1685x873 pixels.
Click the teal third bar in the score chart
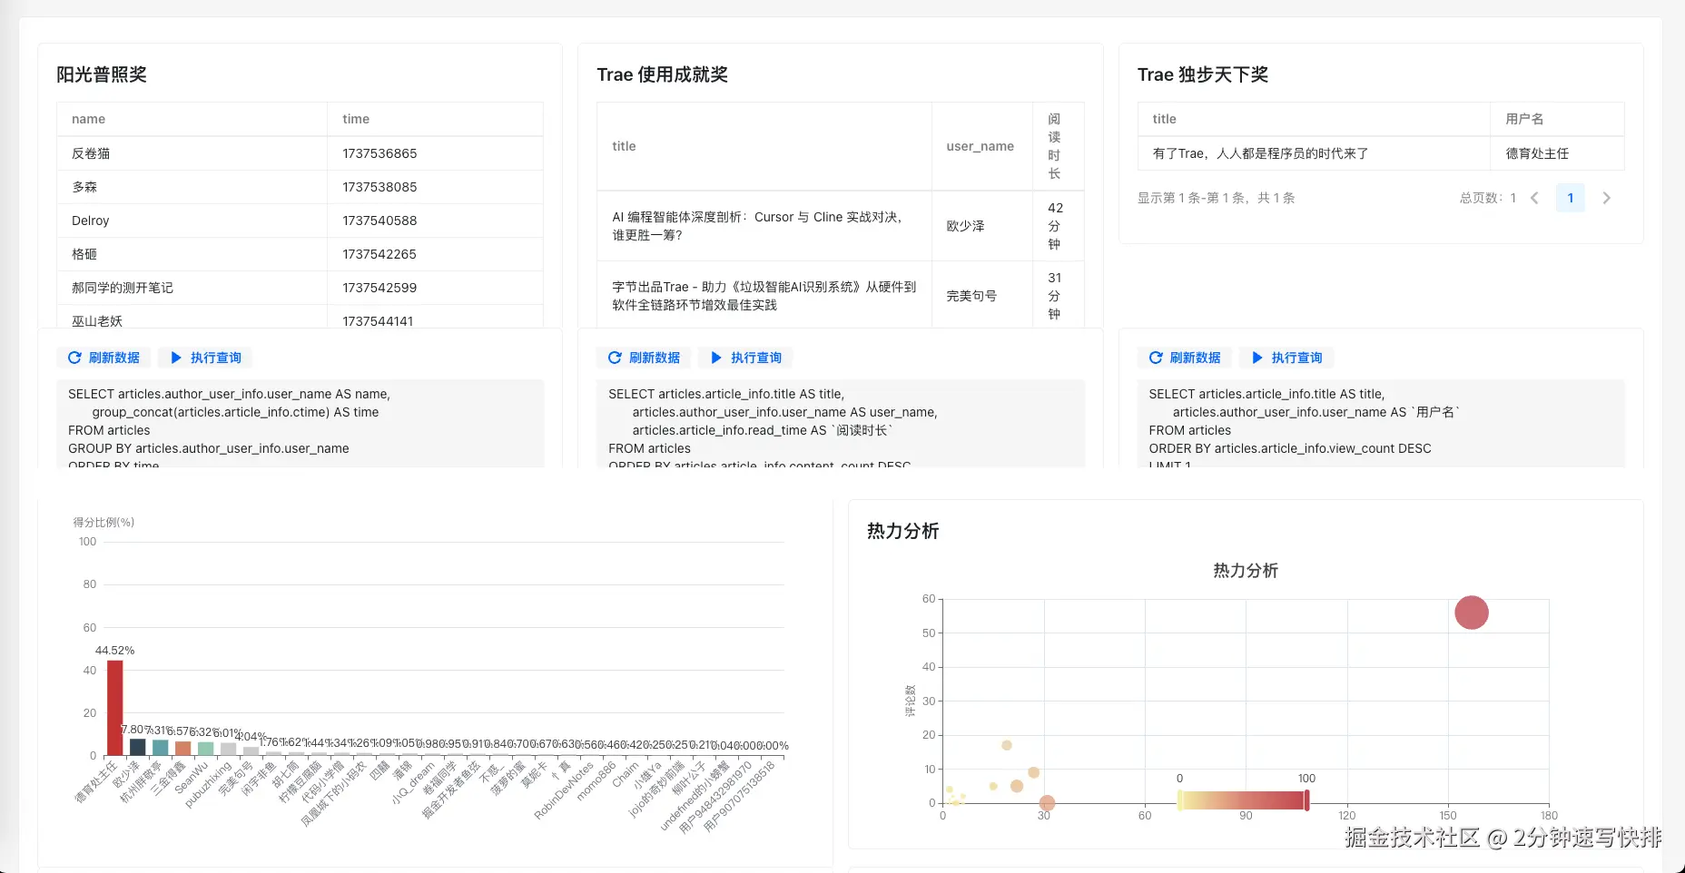pos(160,748)
